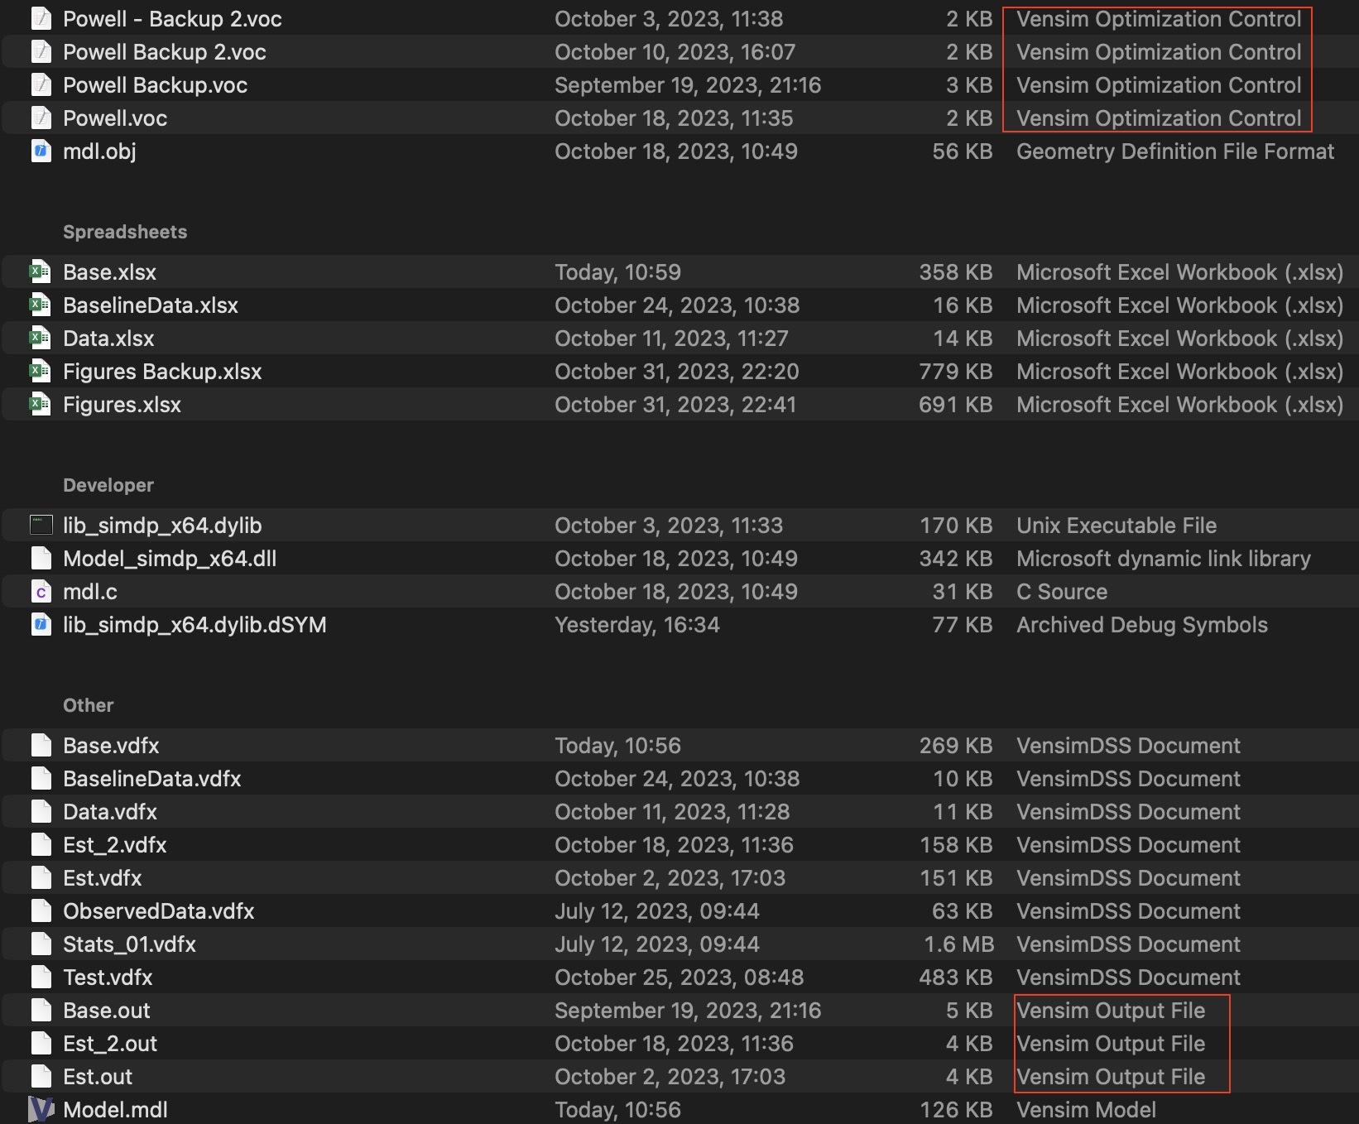Screen dimensions: 1359x1124
Task: Select the Model_simdp_x64.dll file name
Action: click(170, 559)
